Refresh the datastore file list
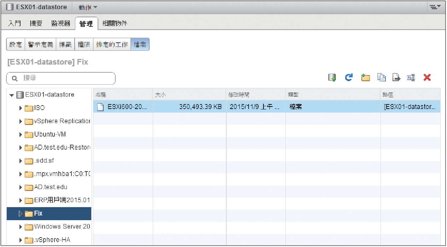The width and height of the screenshot is (447, 247). pos(349,78)
